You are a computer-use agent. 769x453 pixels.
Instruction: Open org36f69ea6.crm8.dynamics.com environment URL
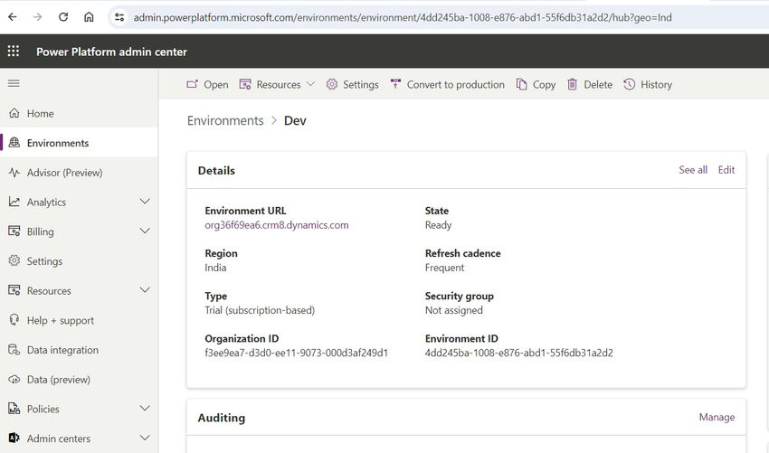tap(277, 225)
